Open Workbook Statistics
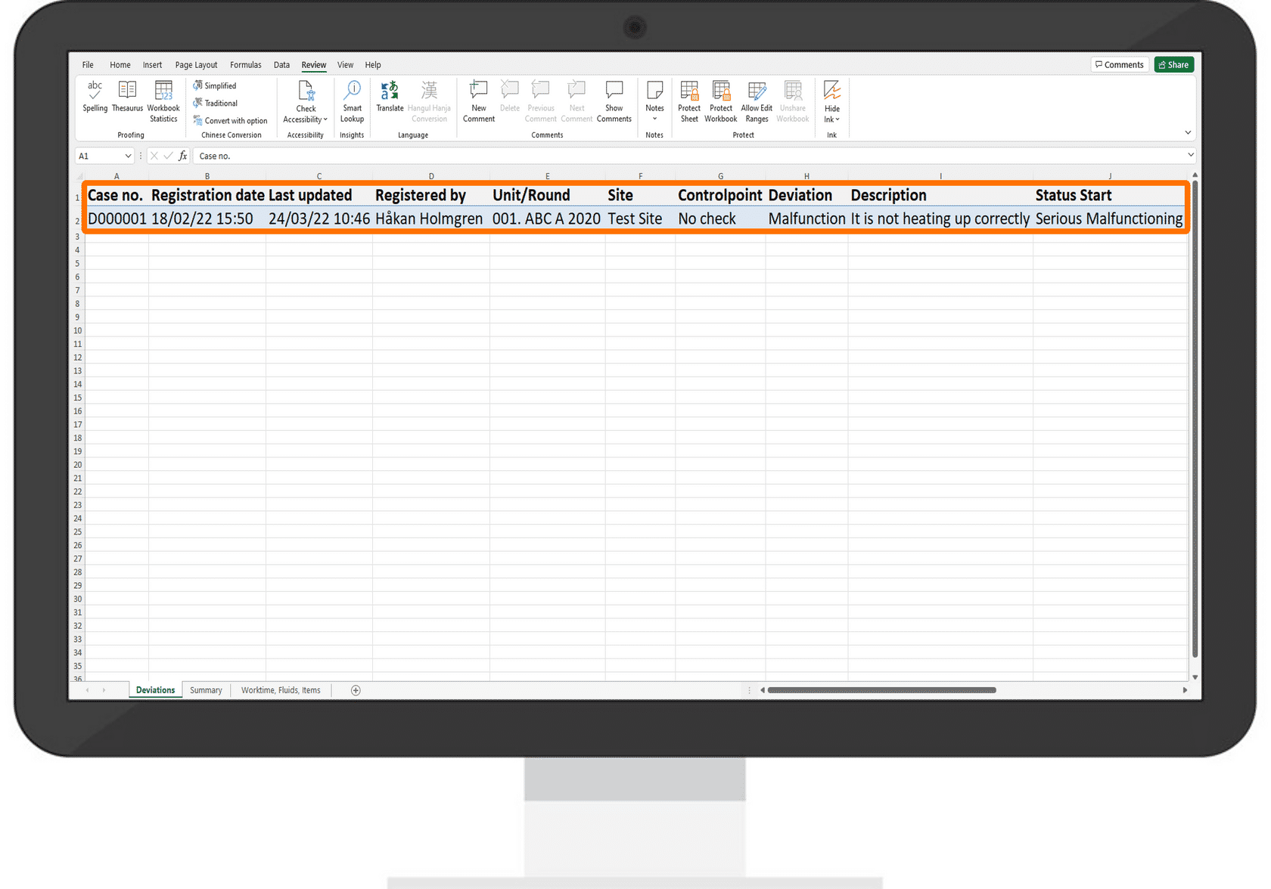Viewport: 1271px width, 889px height. pyautogui.click(x=163, y=100)
